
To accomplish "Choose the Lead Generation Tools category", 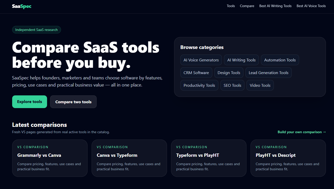I will point(268,73).
